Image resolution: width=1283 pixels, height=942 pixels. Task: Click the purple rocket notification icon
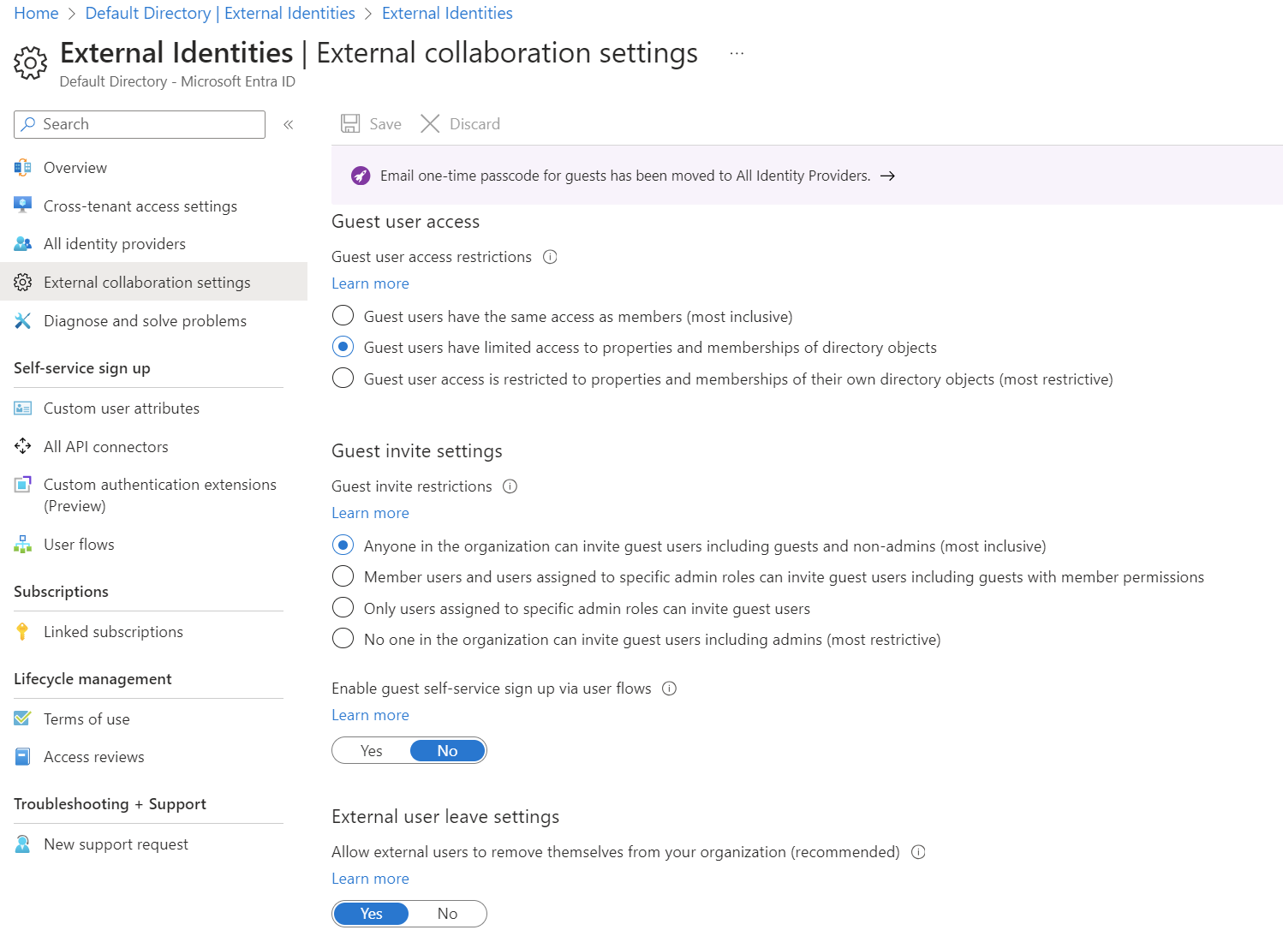click(x=361, y=176)
